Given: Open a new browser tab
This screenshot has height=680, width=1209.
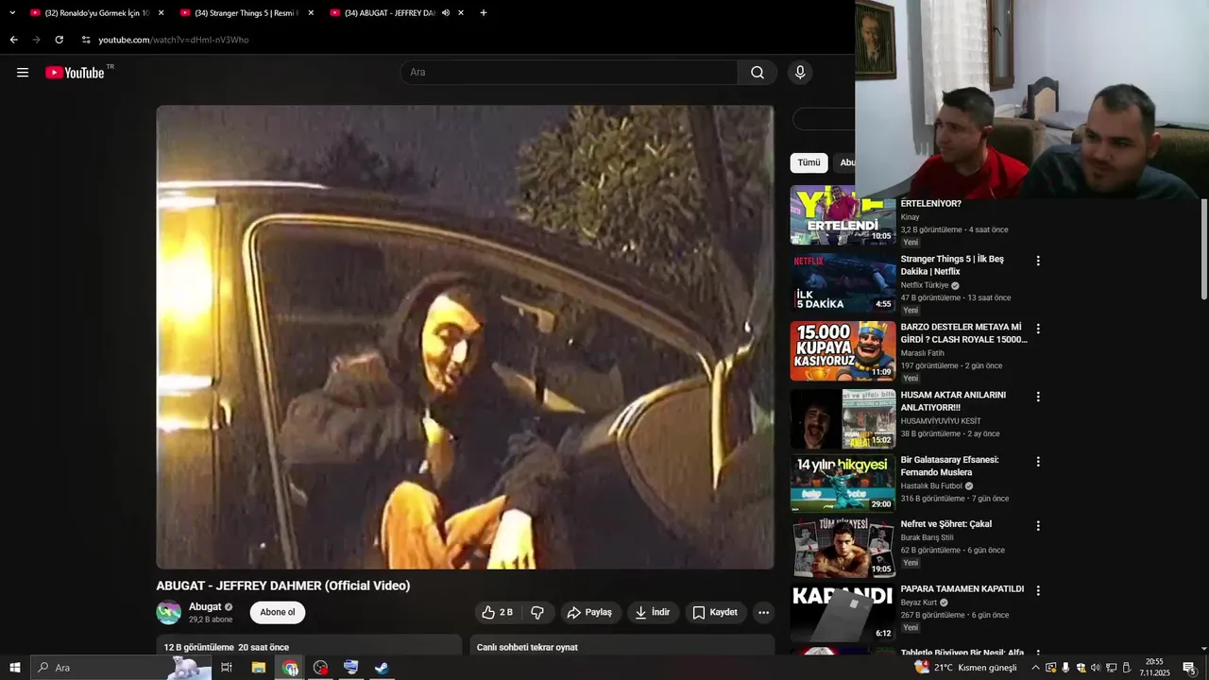Looking at the screenshot, I should tap(484, 13).
